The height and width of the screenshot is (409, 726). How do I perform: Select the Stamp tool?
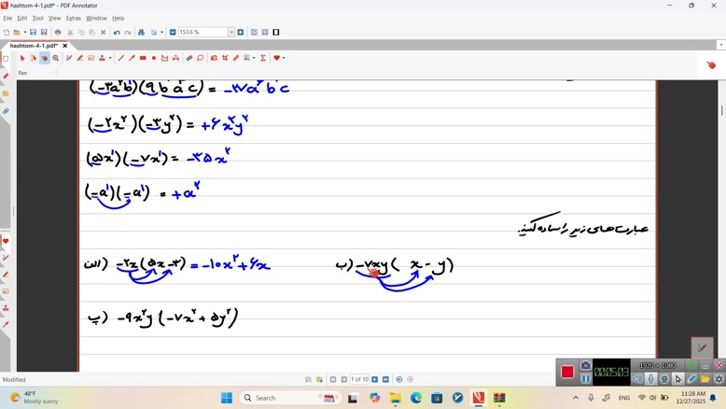click(102, 58)
